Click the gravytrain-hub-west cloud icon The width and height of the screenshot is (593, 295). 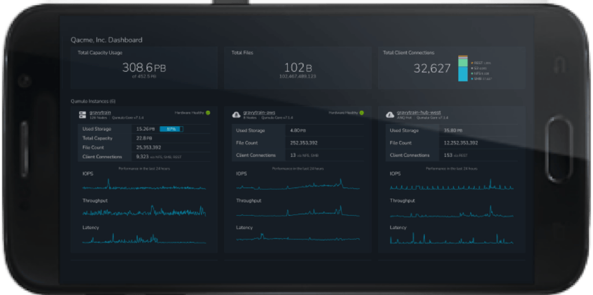click(x=390, y=115)
